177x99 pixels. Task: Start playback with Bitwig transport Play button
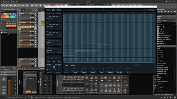click(x=36, y=5)
